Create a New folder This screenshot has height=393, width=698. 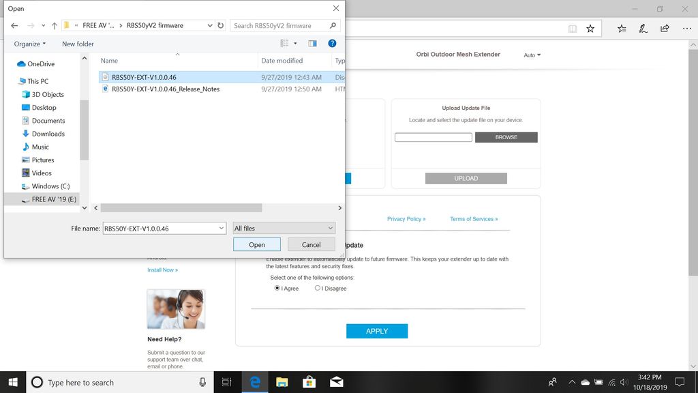78,44
